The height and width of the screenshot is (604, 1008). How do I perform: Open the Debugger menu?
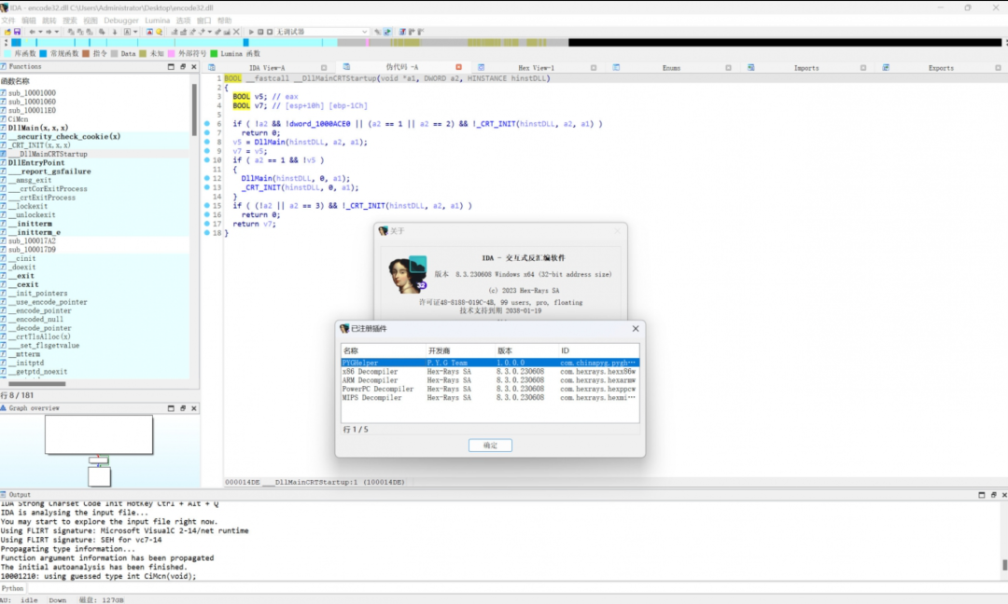pyautogui.click(x=120, y=21)
